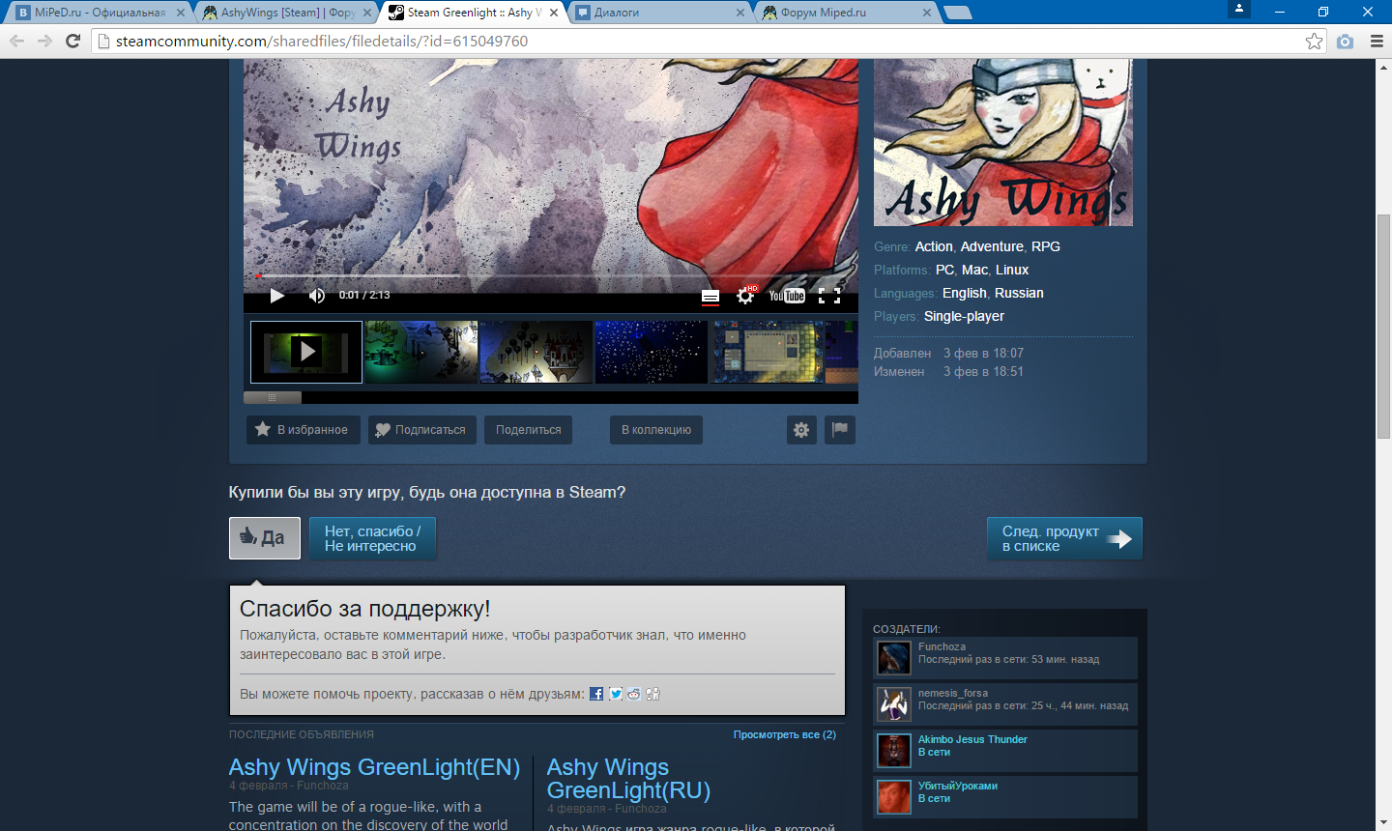1392x831 pixels.
Task: Reload the Steam Greenlight page
Action: (72, 41)
